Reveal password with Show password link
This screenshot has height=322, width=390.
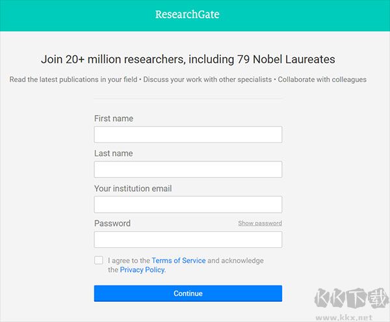pyautogui.click(x=259, y=223)
